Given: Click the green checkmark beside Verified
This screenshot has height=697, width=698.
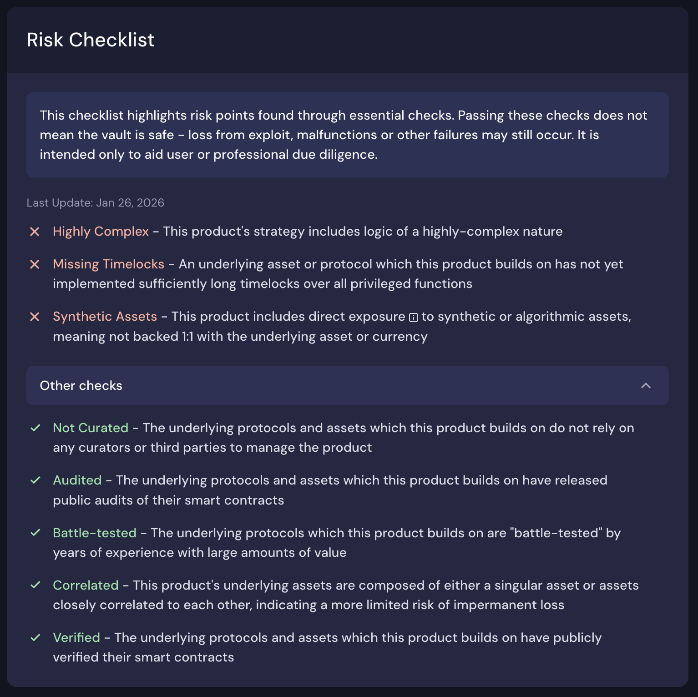Looking at the screenshot, I should [x=36, y=638].
